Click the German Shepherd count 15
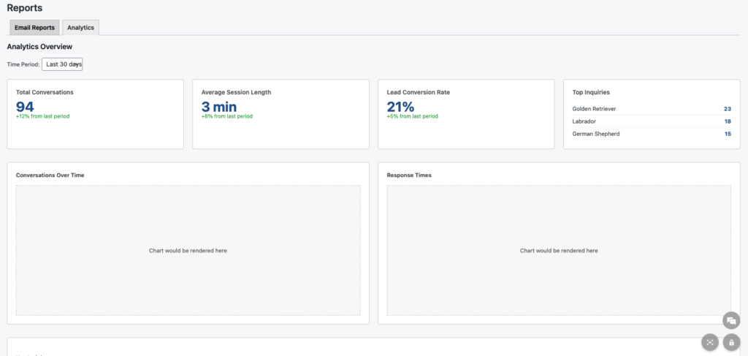This screenshot has width=748, height=356. [x=727, y=134]
